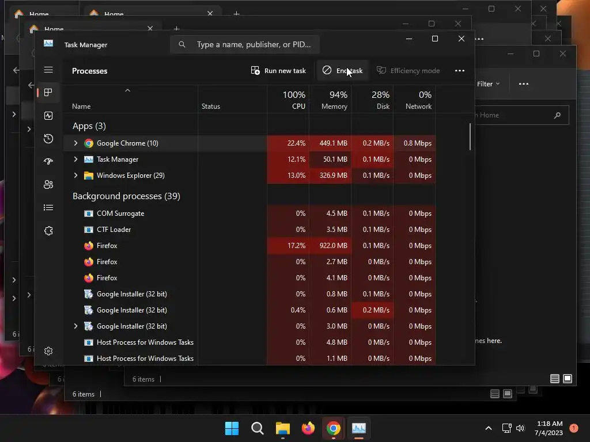This screenshot has height=442, width=590.
Task: Open the App history page icon
Action: tap(48, 139)
